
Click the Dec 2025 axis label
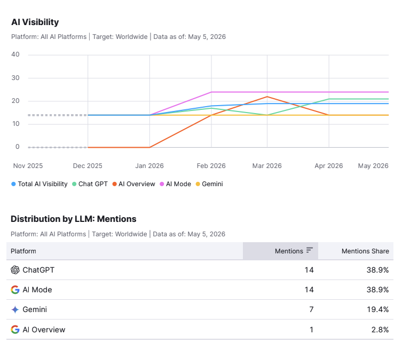point(88,166)
